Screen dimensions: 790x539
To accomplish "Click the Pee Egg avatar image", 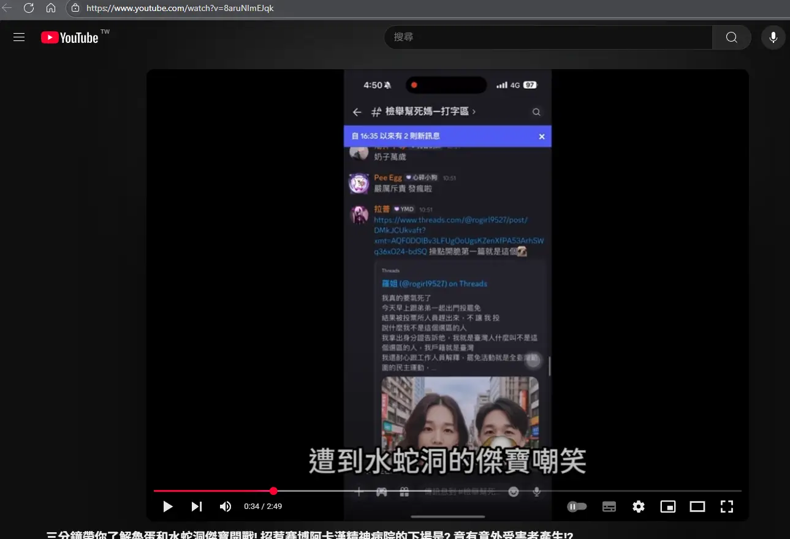I will coord(359,184).
